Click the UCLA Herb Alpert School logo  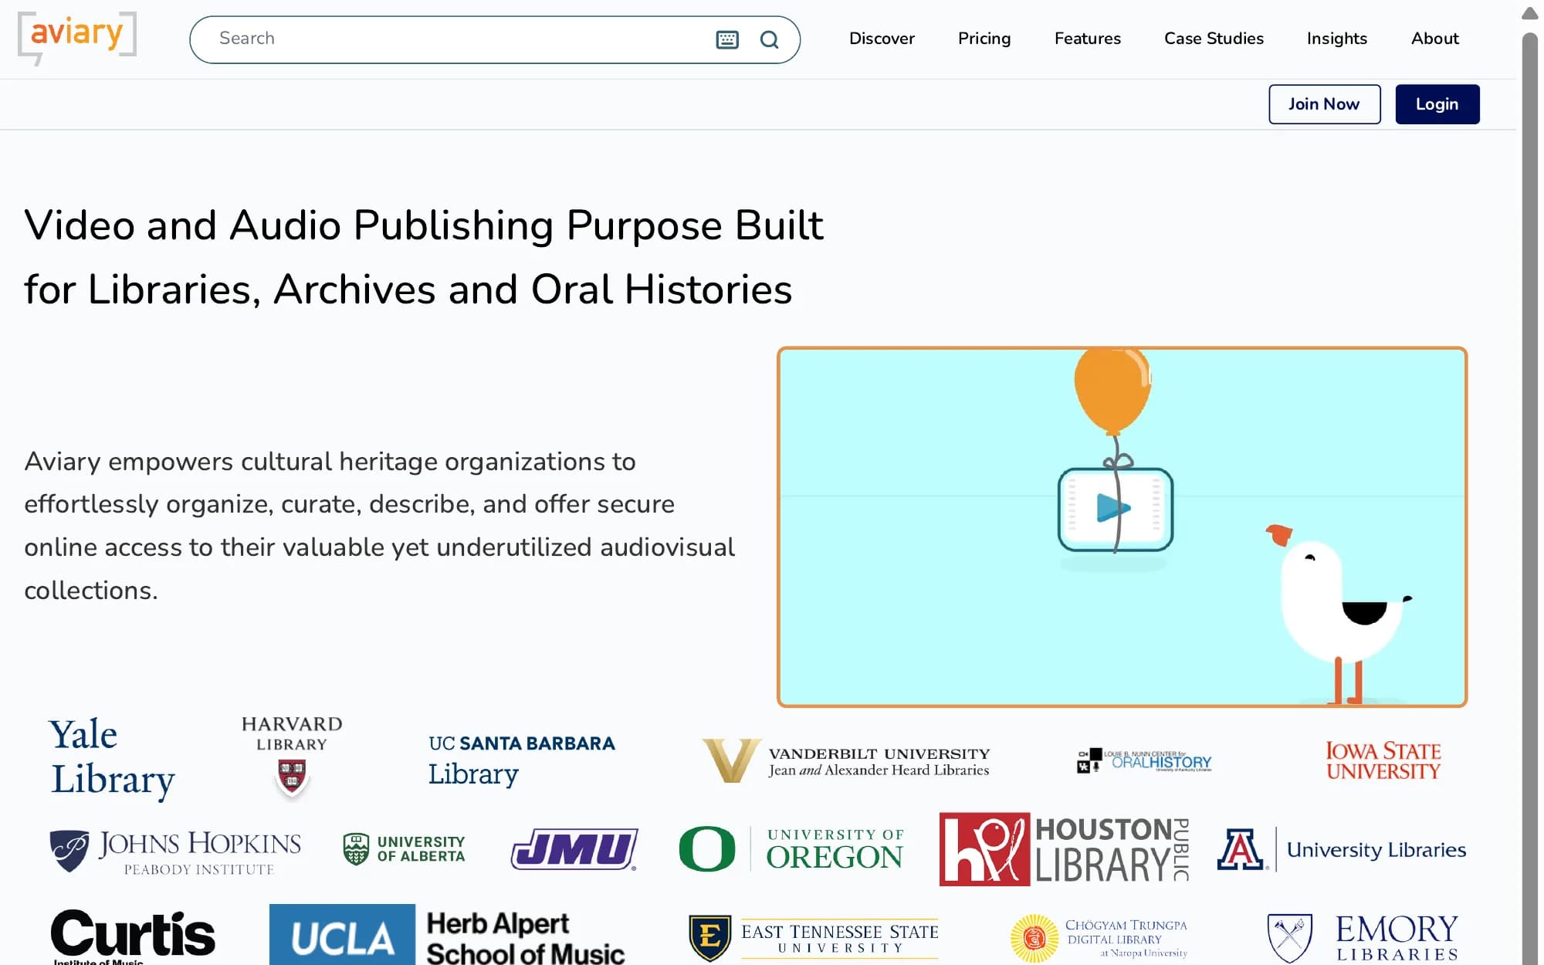coord(447,935)
